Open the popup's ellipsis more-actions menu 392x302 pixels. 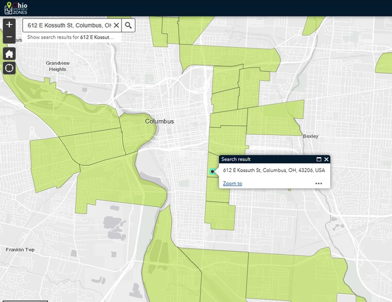[319, 183]
